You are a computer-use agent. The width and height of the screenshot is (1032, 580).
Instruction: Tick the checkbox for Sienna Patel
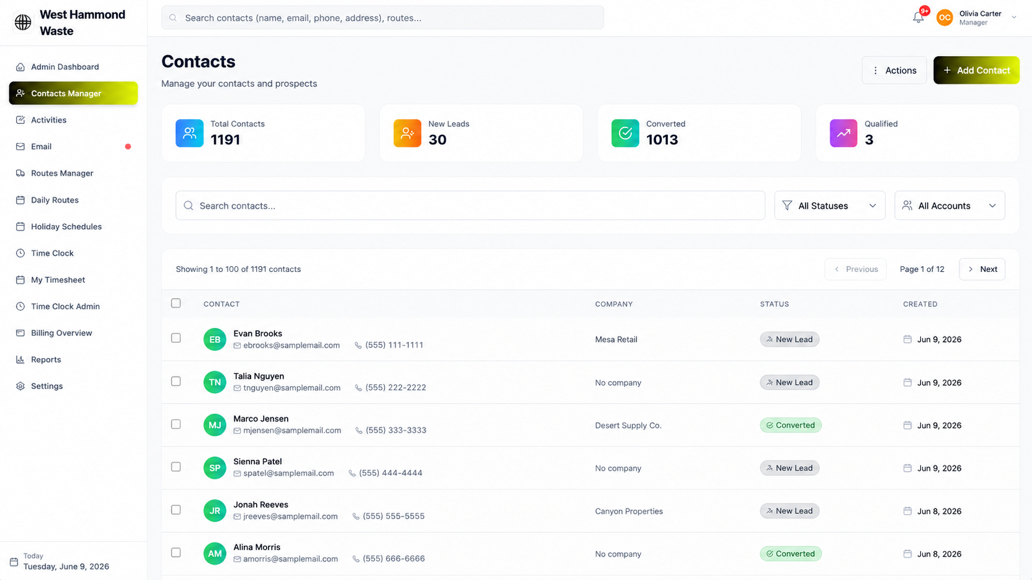pos(176,467)
